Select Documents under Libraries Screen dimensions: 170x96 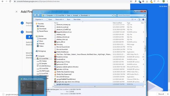tap(42, 39)
